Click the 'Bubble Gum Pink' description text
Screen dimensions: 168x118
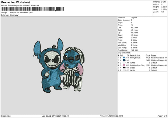click(x=137, y=65)
